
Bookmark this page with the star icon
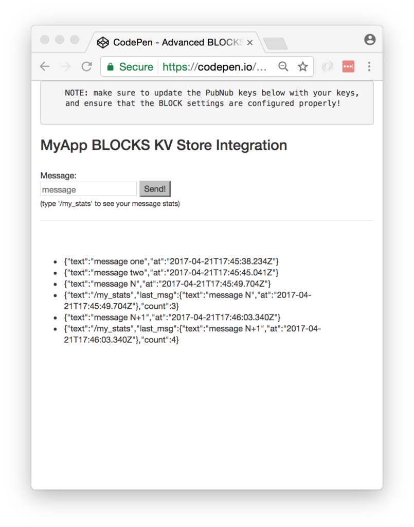[302, 66]
